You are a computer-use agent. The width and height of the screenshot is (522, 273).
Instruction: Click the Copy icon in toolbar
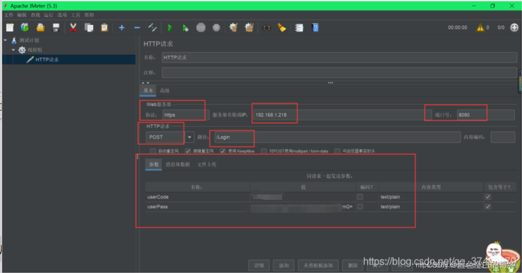(89, 28)
